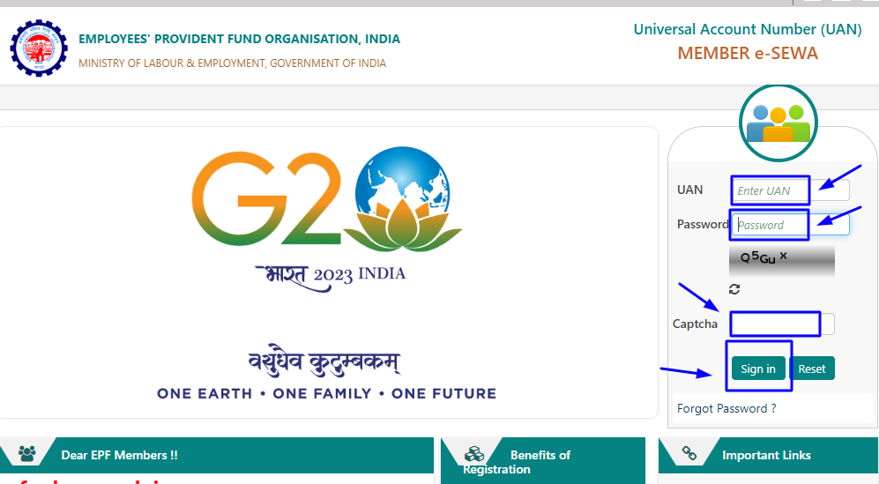This screenshot has height=484, width=879.
Task: Select the Important Links header
Action: tap(769, 455)
